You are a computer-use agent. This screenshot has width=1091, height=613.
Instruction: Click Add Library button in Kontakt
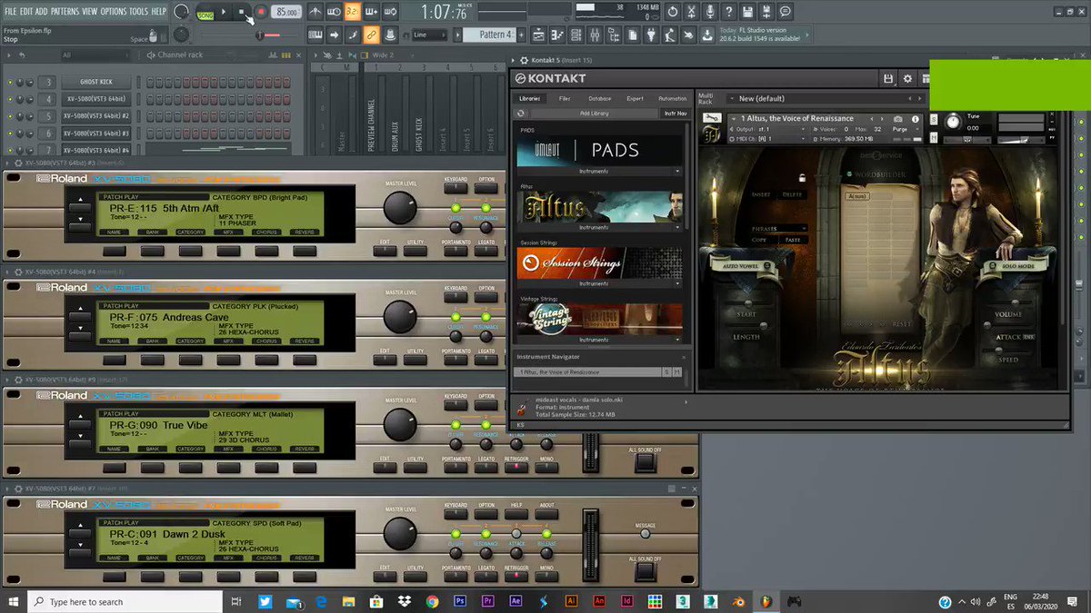click(594, 114)
